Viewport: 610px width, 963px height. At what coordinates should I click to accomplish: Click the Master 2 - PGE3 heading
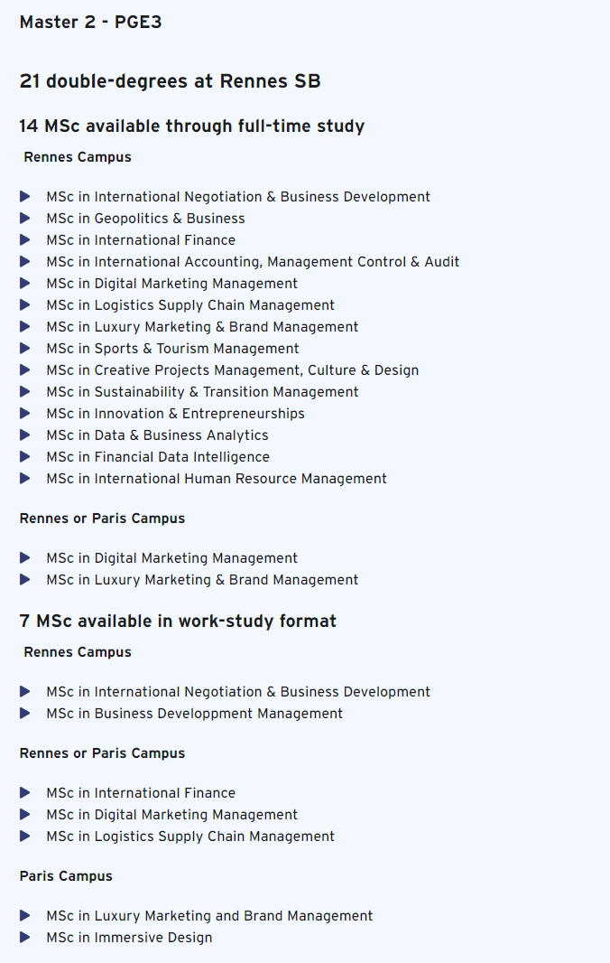coord(91,22)
